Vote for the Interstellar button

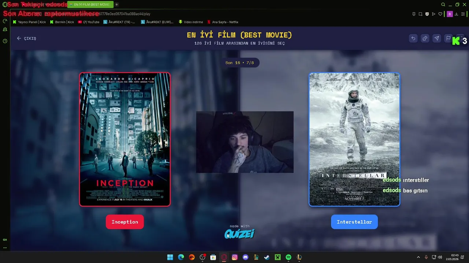(354, 222)
